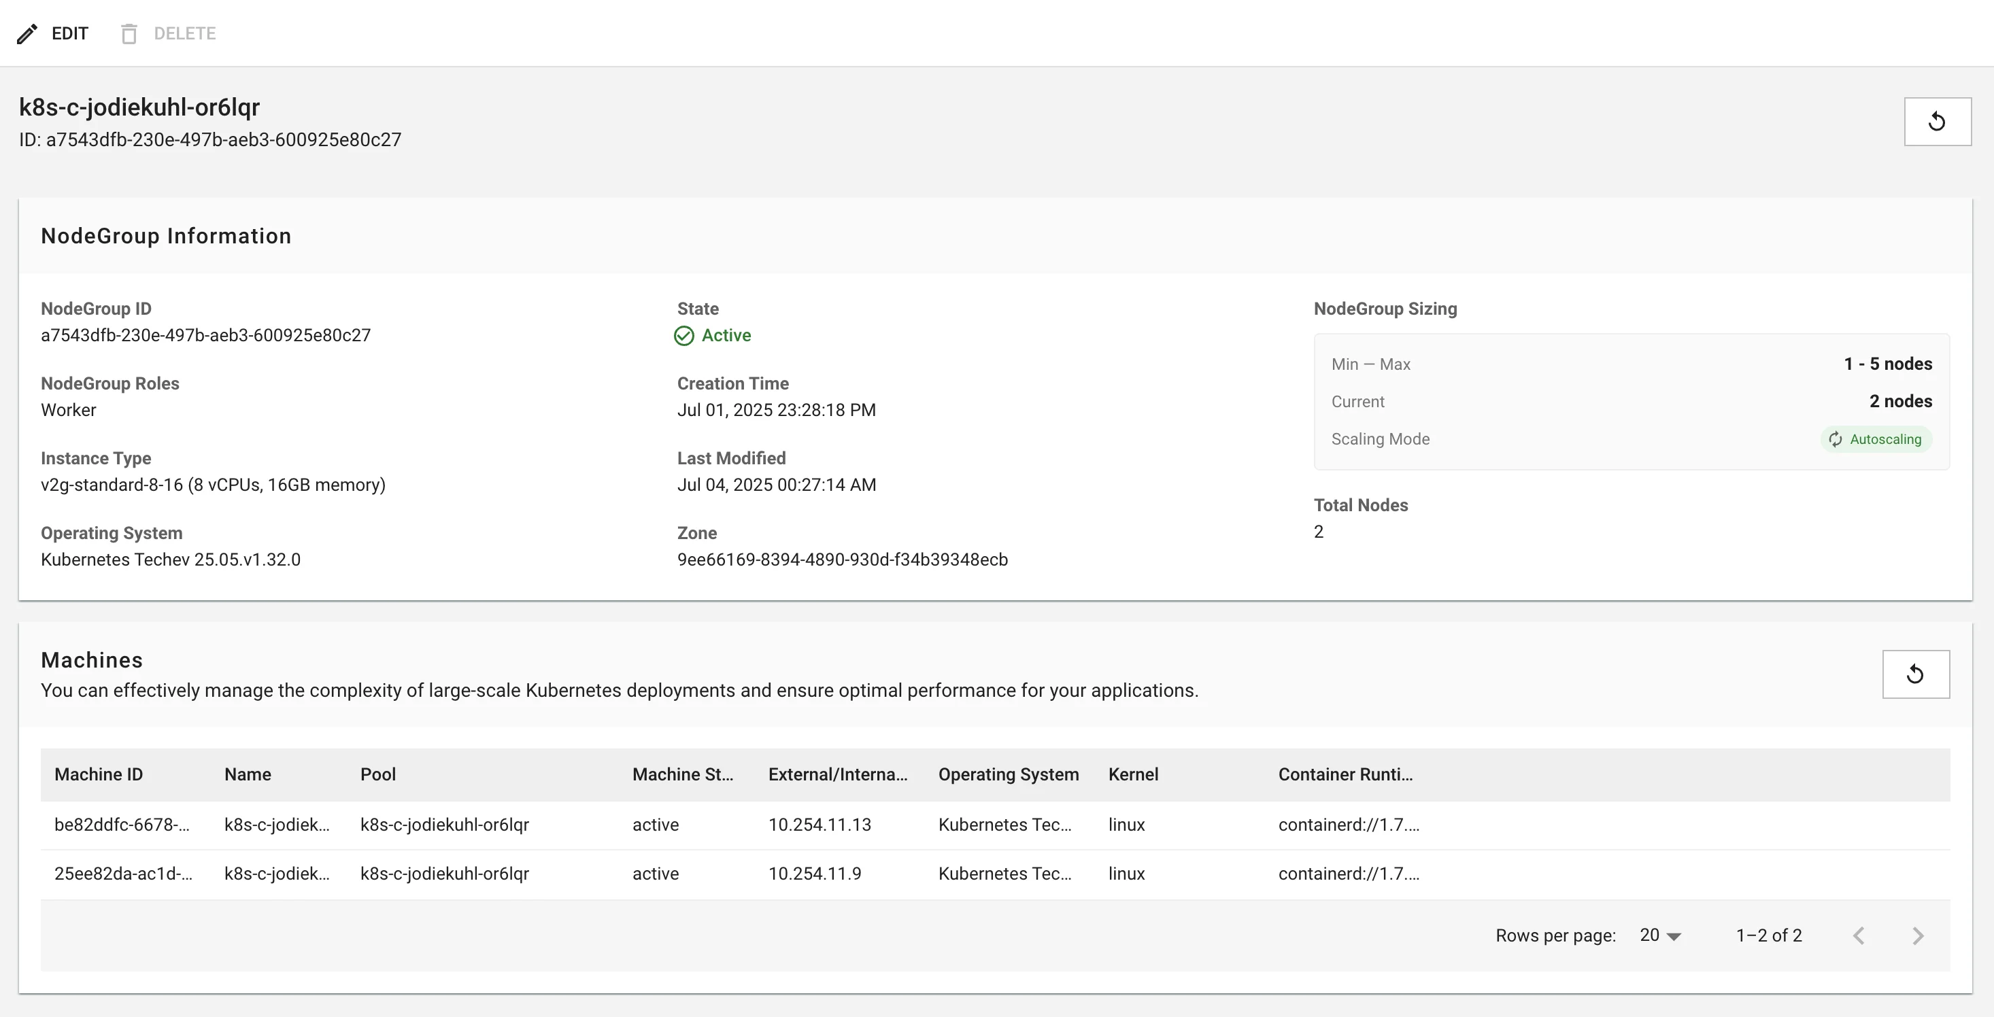This screenshot has width=1994, height=1017.
Task: Click the ID line under the title
Action: click(211, 140)
